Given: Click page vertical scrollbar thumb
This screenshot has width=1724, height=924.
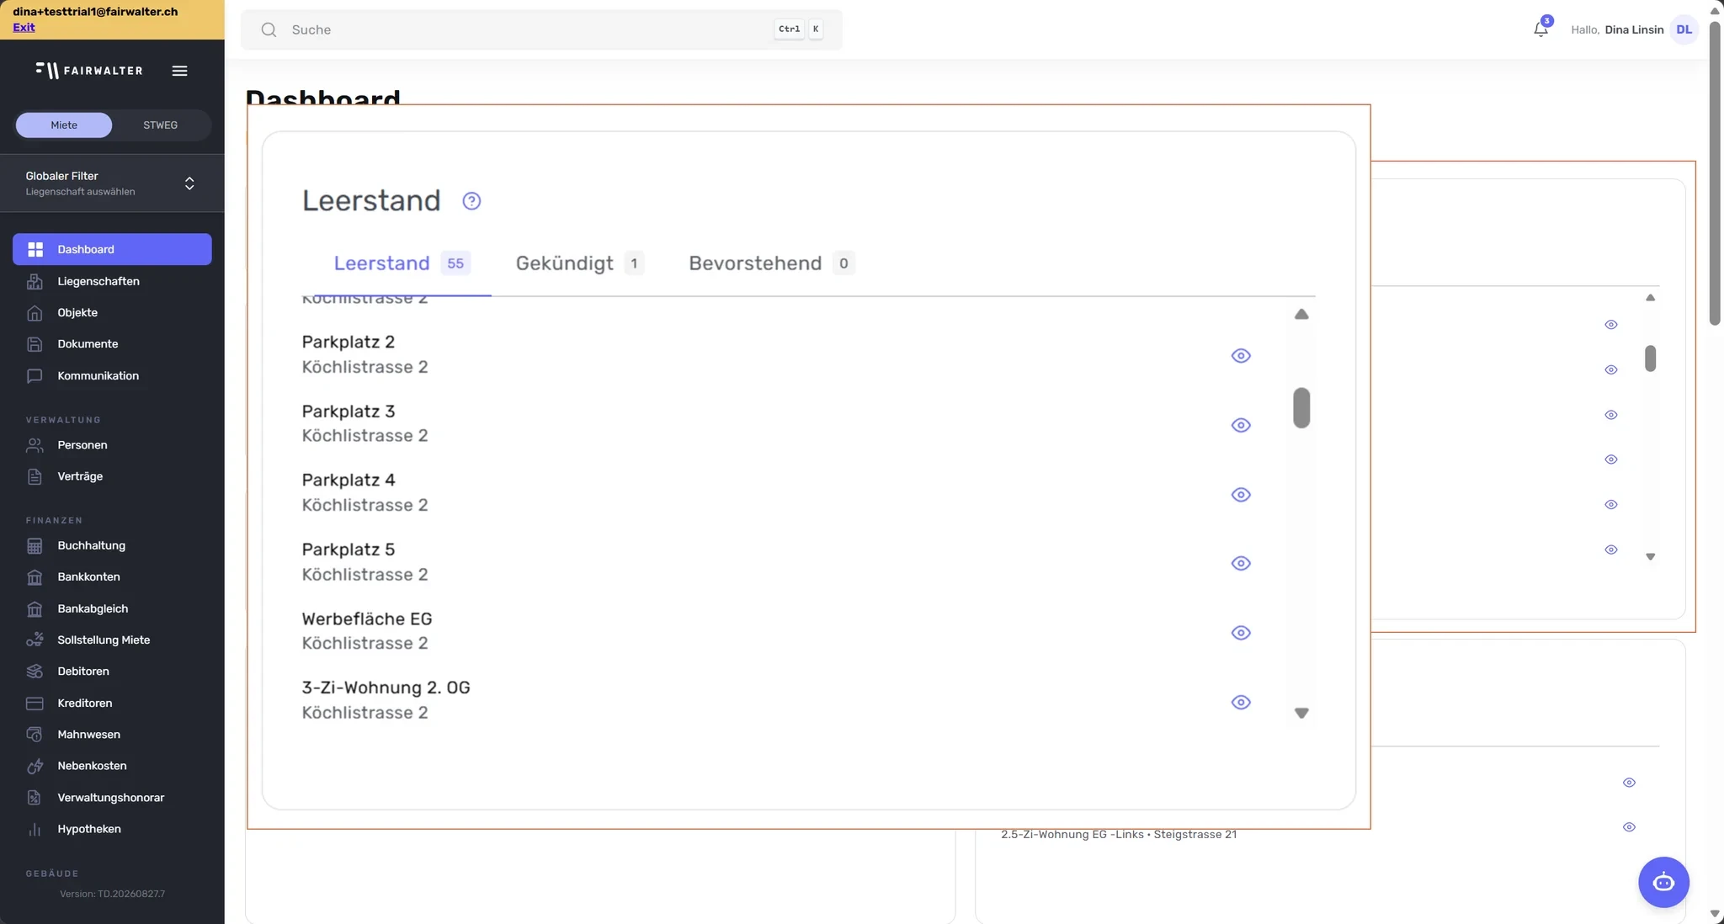Looking at the screenshot, I should (1715, 173).
